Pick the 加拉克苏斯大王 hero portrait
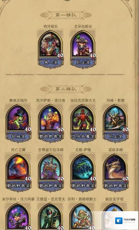Screen dimensions: 139x230 pyautogui.click(x=83, y=119)
